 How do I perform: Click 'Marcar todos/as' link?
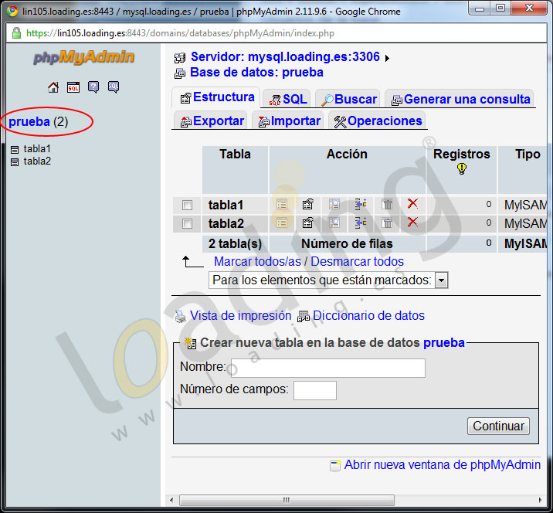pyautogui.click(x=257, y=261)
